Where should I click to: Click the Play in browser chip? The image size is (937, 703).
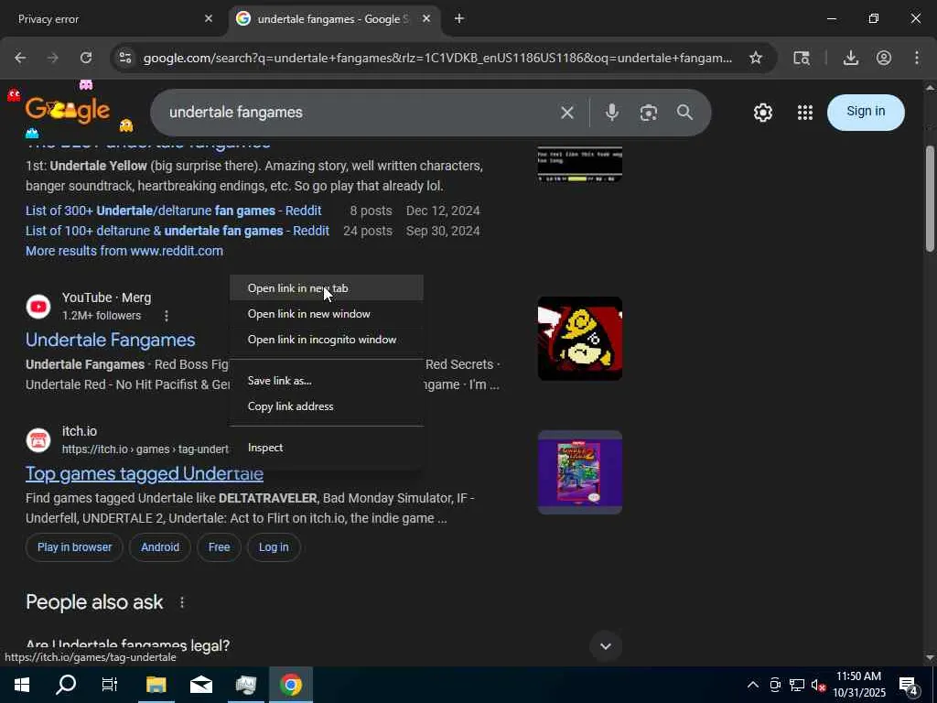(x=75, y=547)
